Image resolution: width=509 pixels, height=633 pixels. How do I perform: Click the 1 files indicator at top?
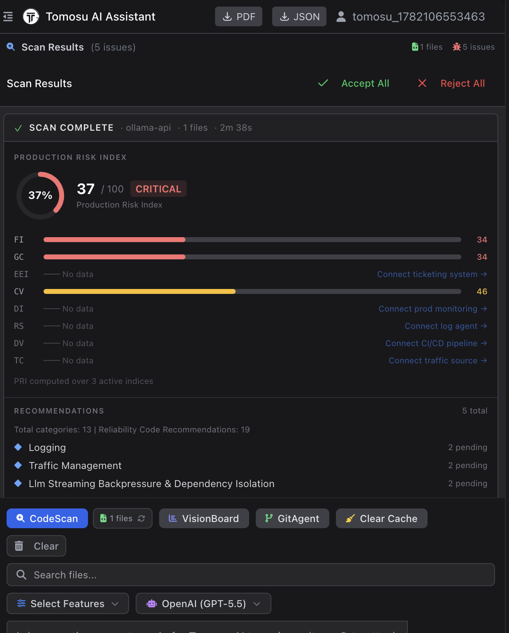coord(427,47)
